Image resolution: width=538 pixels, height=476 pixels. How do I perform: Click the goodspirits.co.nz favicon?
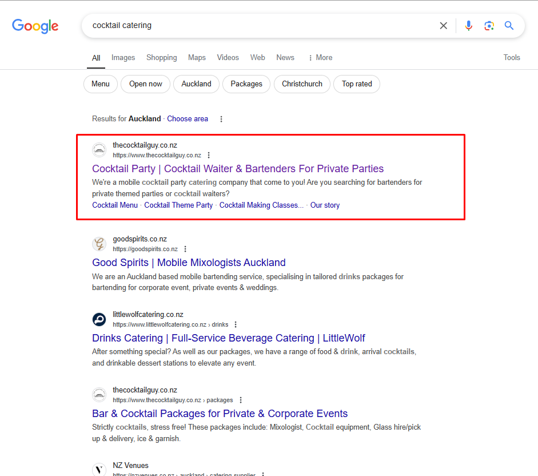[99, 244]
